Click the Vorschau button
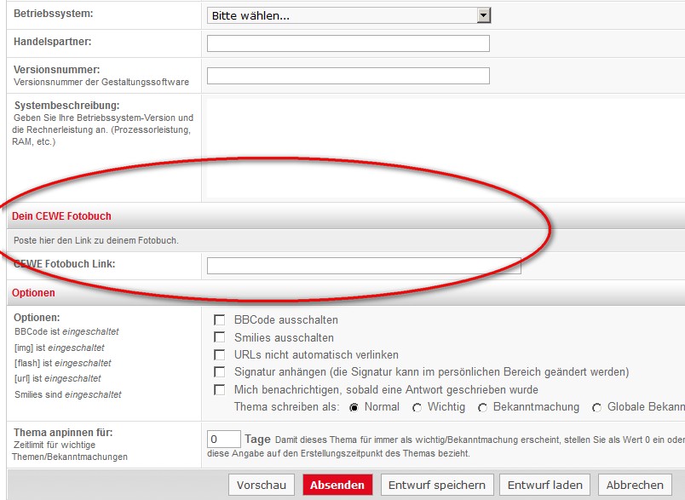685x500 pixels. [x=262, y=485]
